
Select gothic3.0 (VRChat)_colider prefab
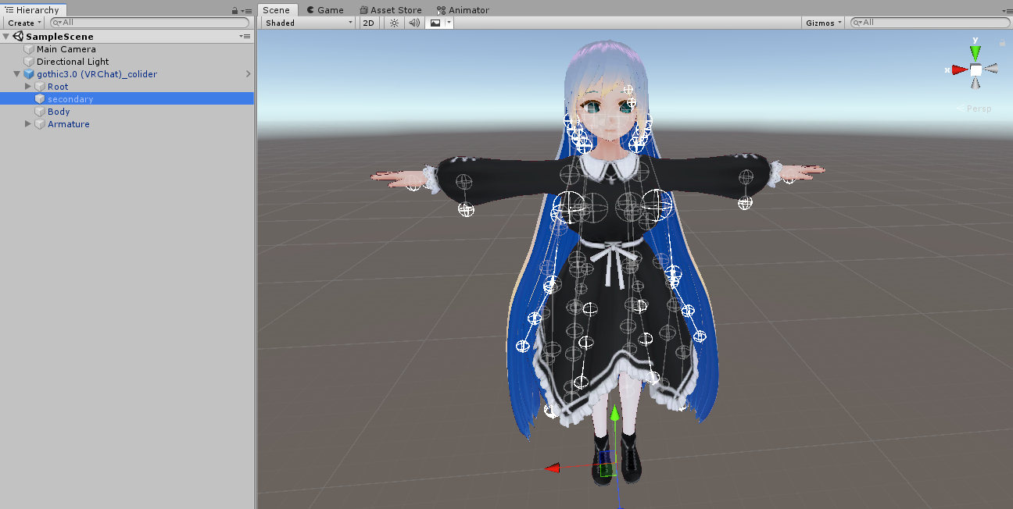tap(97, 74)
